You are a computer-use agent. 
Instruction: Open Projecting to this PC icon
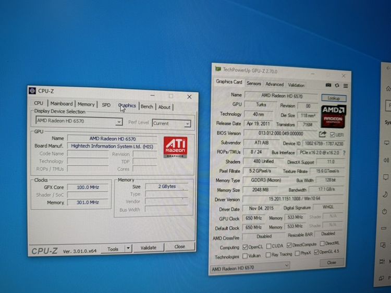click(x=381, y=278)
